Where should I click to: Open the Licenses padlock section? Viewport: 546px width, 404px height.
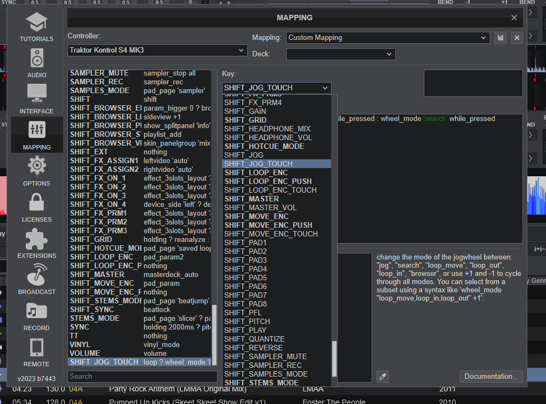[37, 207]
